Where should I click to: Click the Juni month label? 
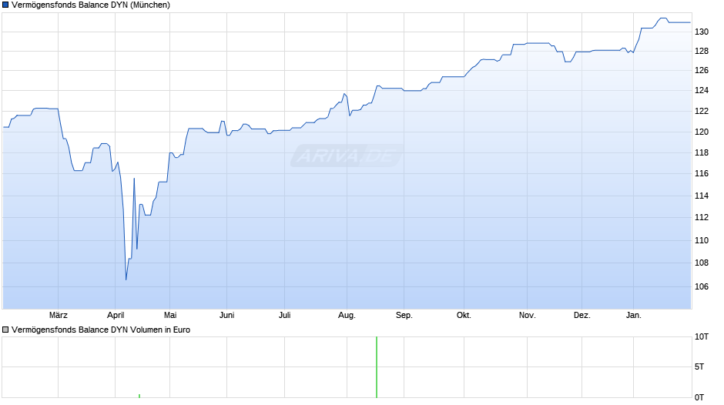(x=226, y=316)
